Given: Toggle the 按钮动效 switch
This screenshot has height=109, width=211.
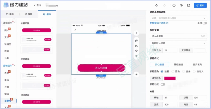Looking at the screenshot, I should [x=163, y=84].
